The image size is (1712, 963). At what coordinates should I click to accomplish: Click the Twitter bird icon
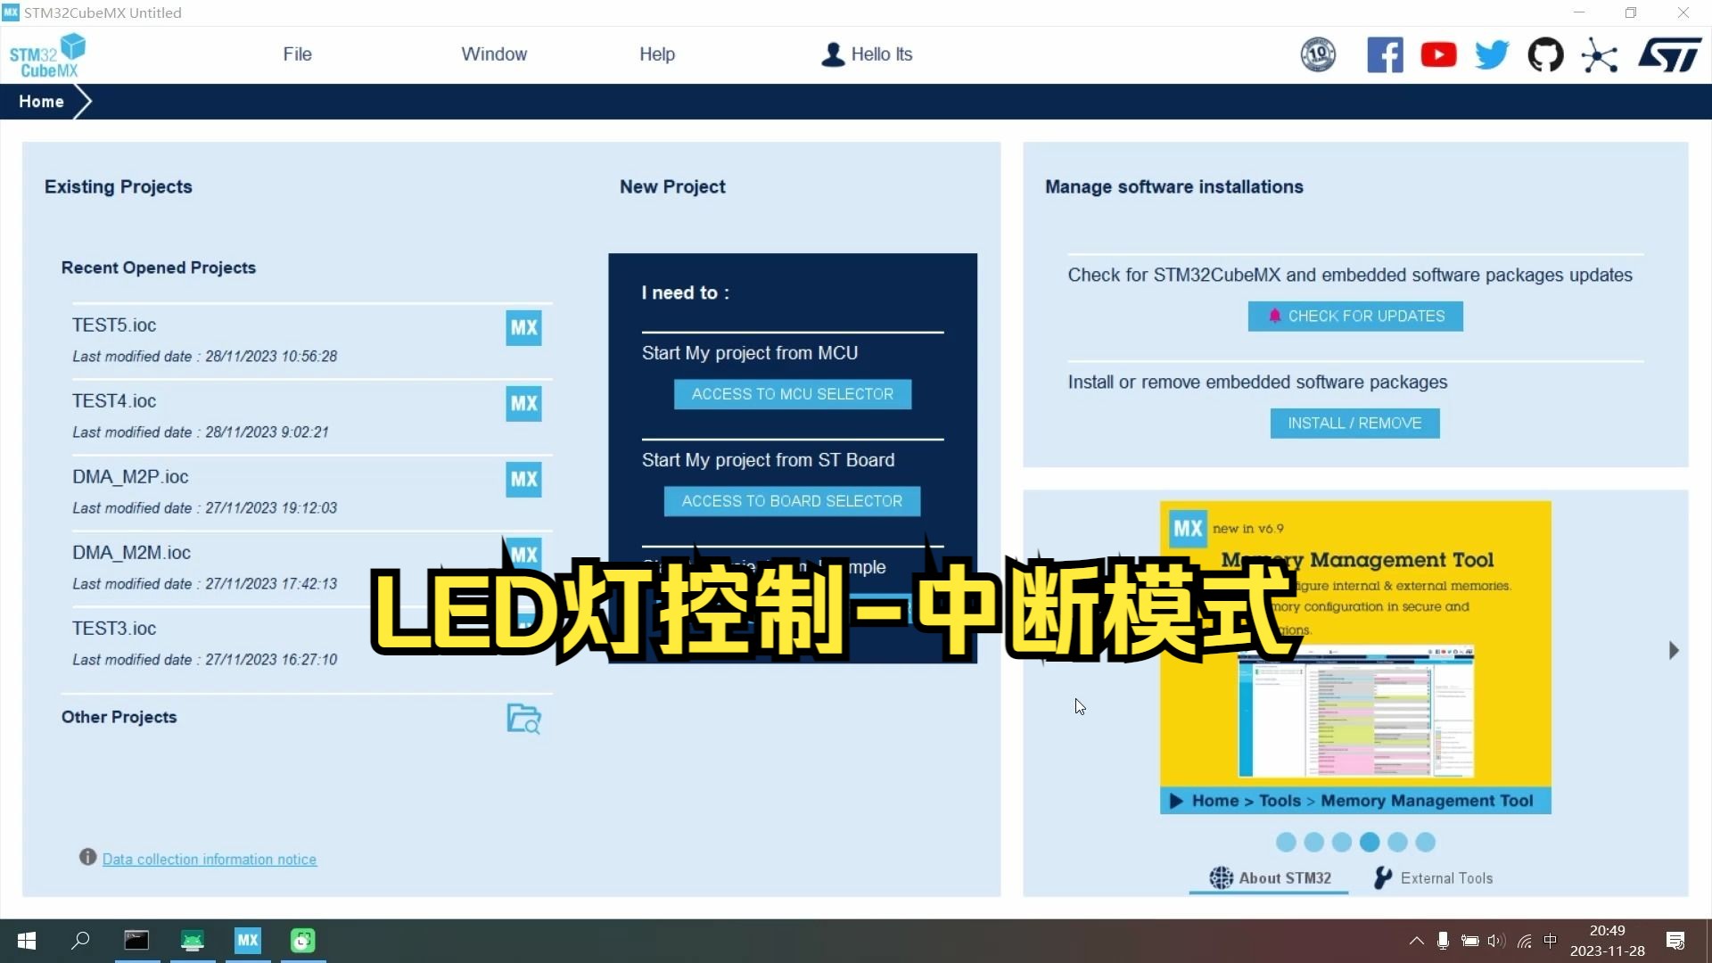point(1491,54)
